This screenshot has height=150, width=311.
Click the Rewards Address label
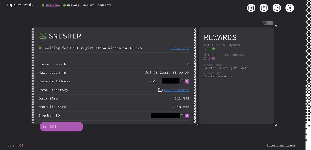(54, 81)
